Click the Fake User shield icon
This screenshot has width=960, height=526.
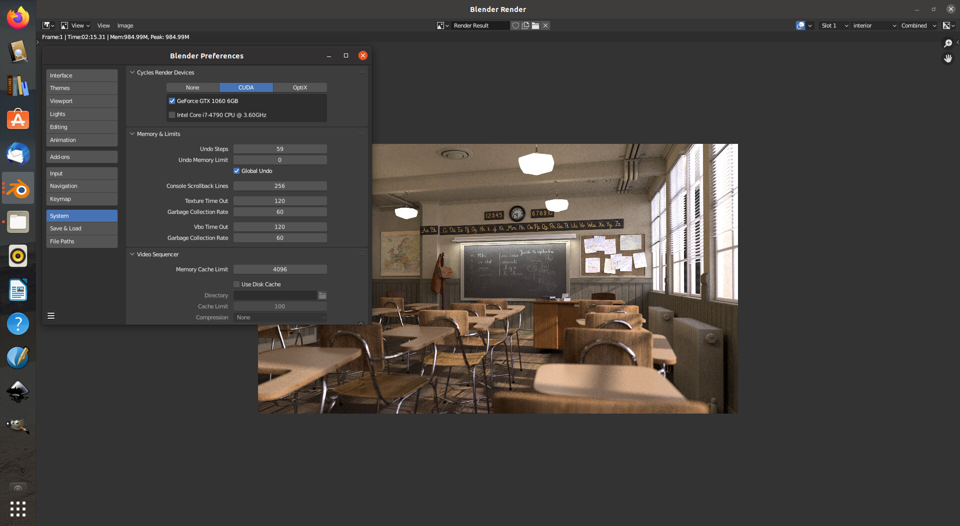[515, 25]
